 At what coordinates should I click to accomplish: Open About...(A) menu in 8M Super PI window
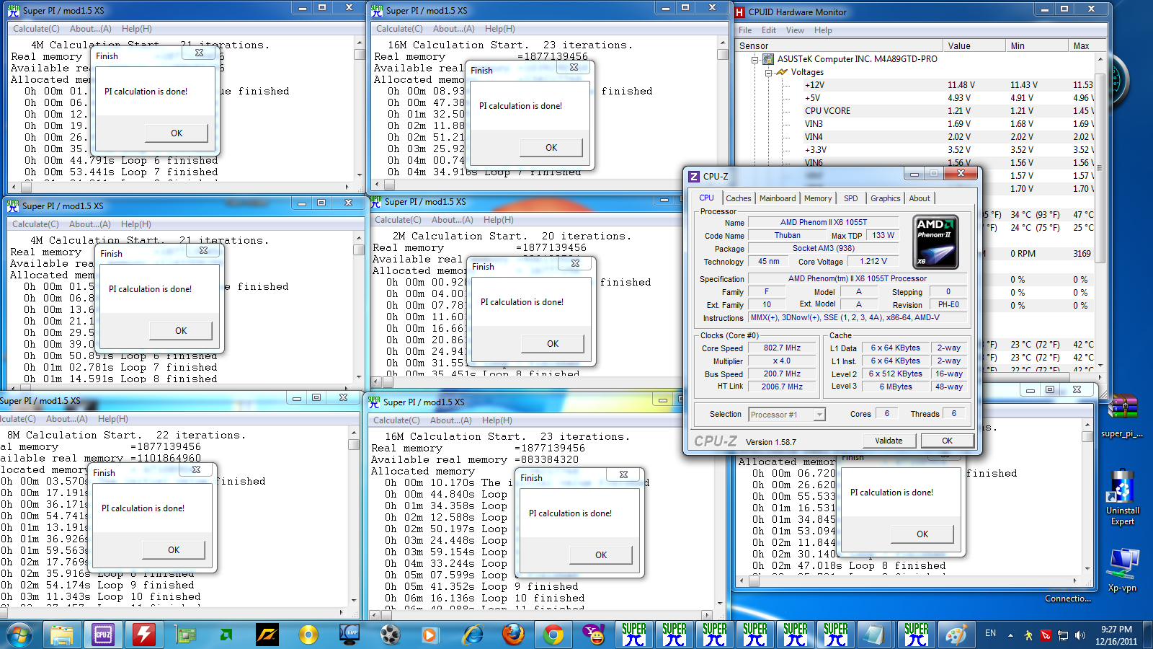click(67, 419)
